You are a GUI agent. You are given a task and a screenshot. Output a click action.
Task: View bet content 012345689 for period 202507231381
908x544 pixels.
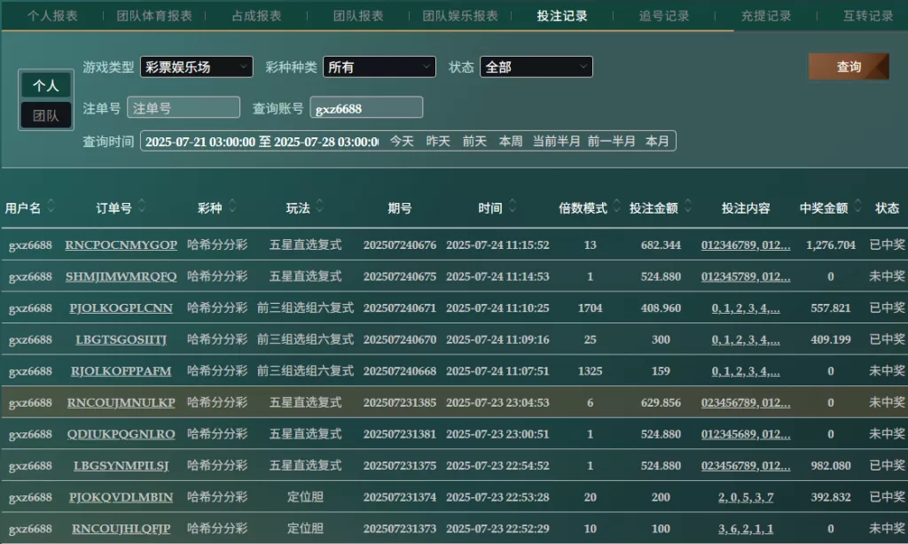[x=746, y=435]
